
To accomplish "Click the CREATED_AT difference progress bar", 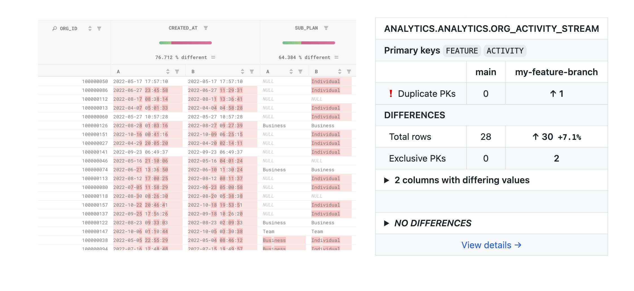I will [x=185, y=43].
